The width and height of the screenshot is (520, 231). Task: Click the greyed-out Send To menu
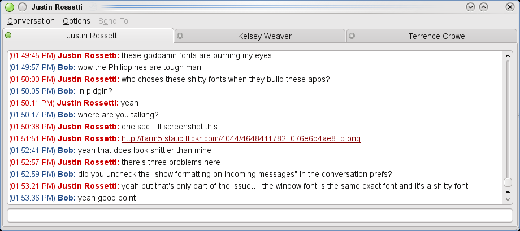coord(113,21)
